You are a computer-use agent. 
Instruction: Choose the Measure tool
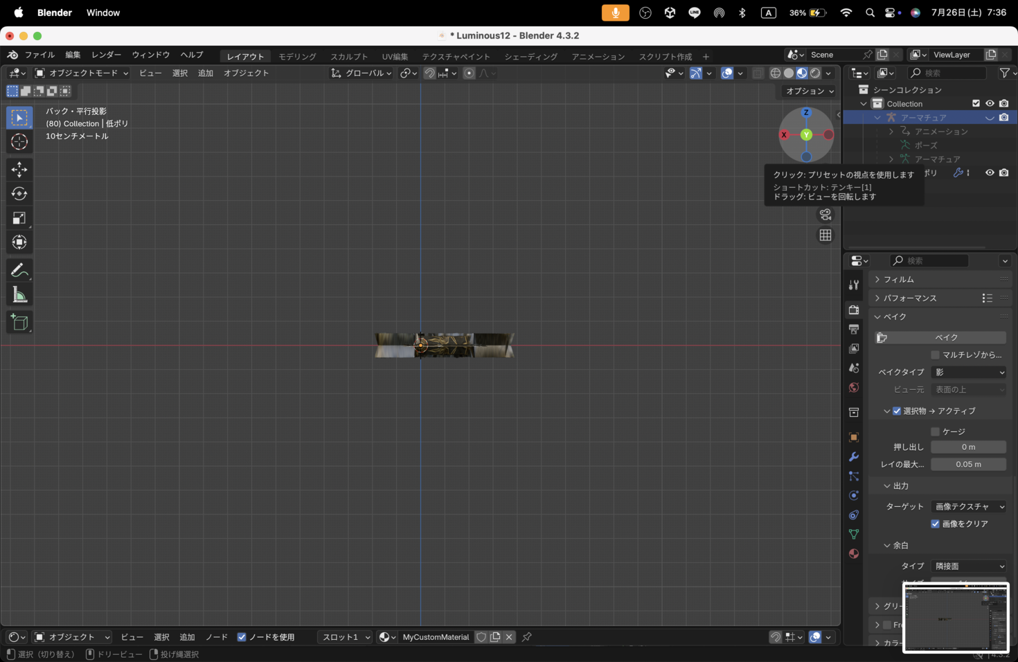point(19,296)
